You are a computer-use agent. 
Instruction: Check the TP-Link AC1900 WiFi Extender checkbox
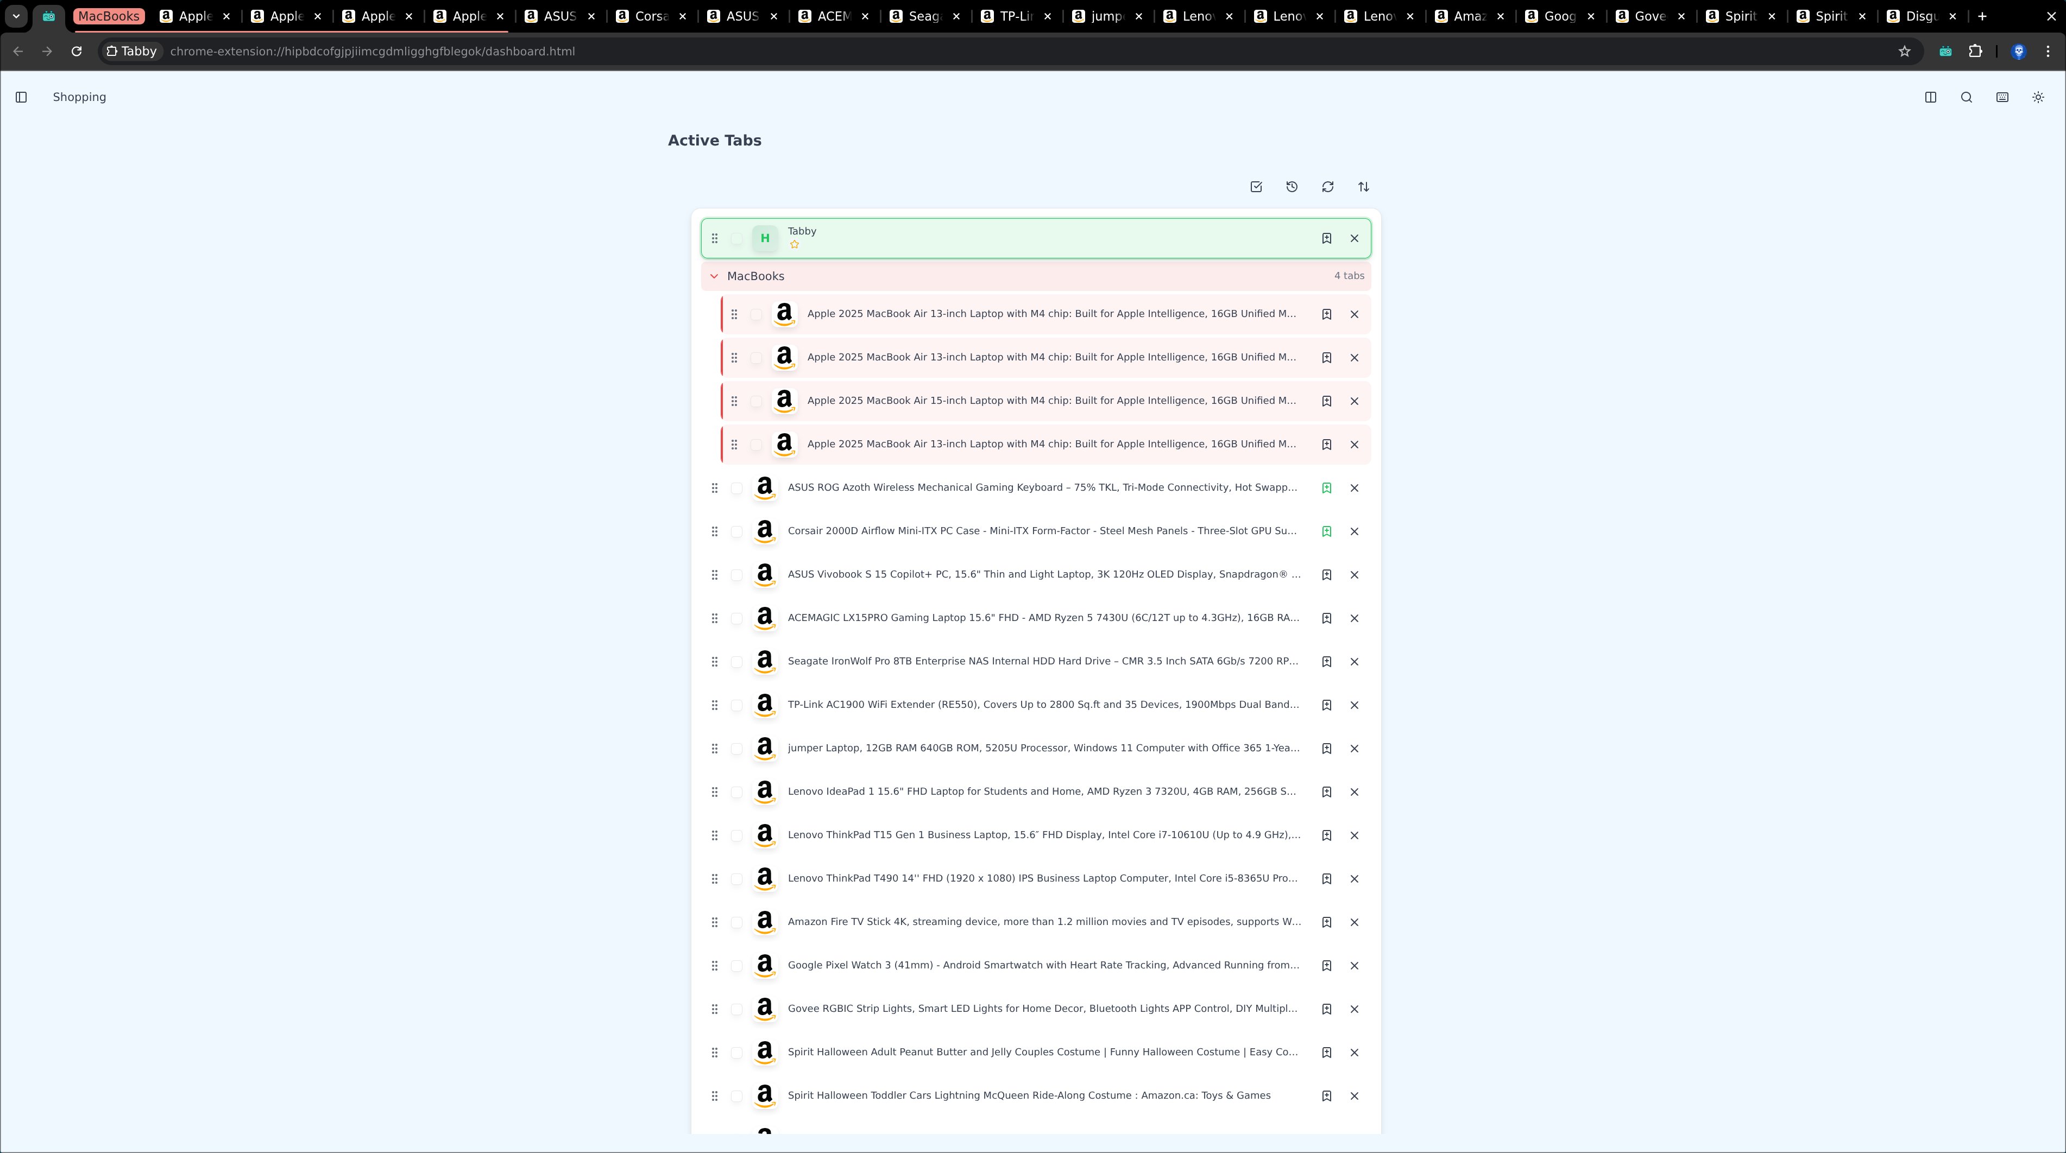coord(736,705)
